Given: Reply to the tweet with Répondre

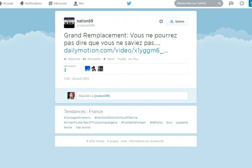Looking at the screenshot, I should point(72,59).
